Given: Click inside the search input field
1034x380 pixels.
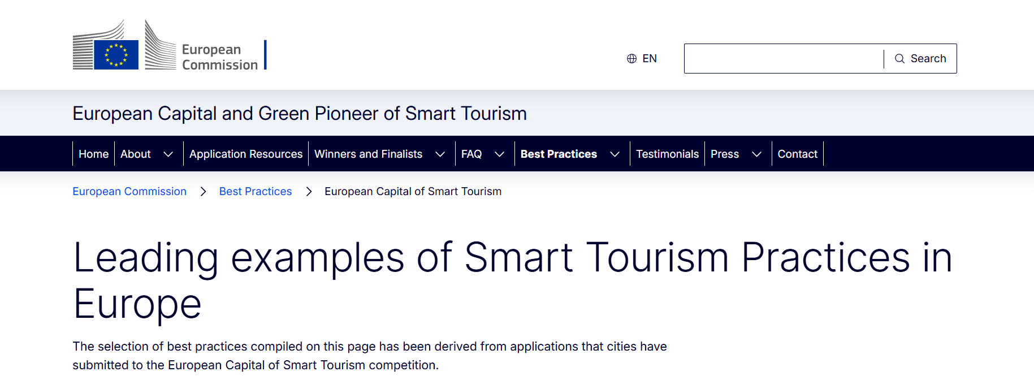Looking at the screenshot, I should (783, 59).
